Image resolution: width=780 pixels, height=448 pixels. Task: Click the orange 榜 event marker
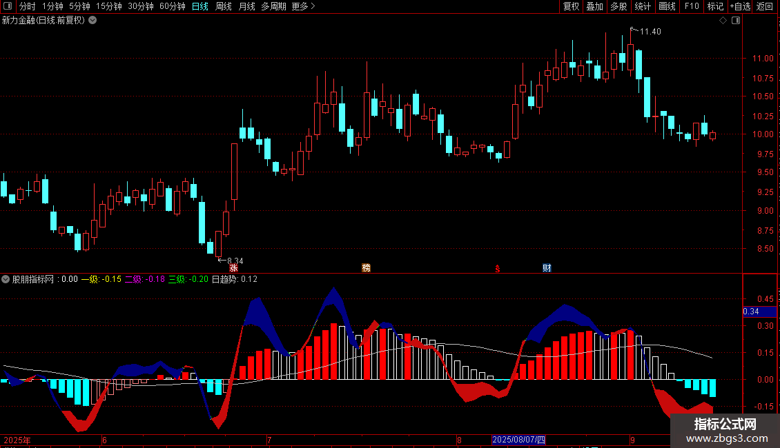(366, 267)
